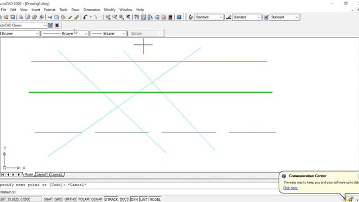Toggle OTRACK in status bar

pyautogui.click(x=111, y=200)
